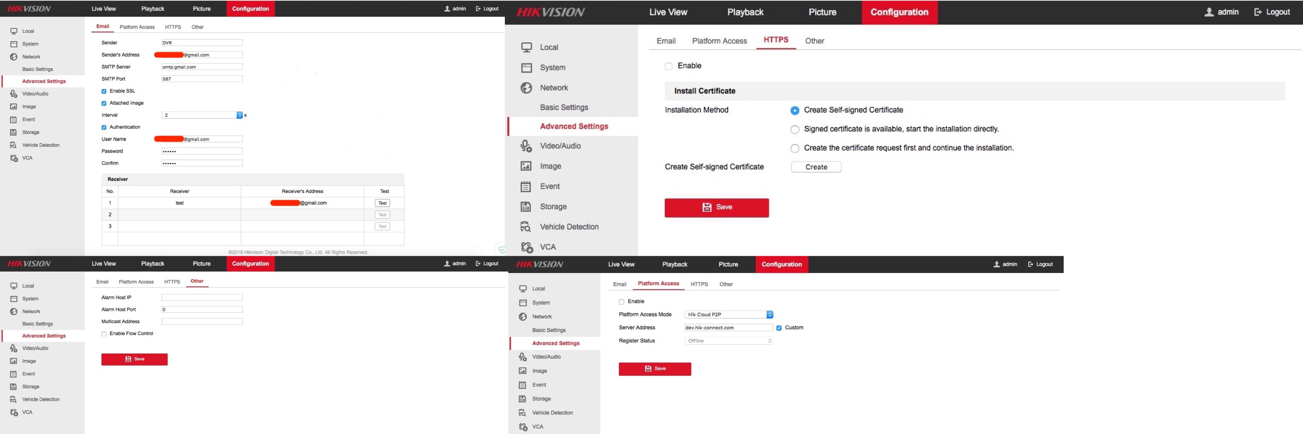
Task: Click the admin user icon above the Platform Access page
Action: (997, 264)
